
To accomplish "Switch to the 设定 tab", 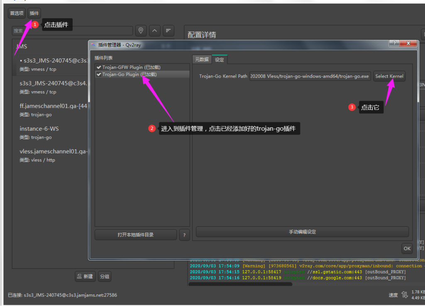I will click(x=220, y=60).
